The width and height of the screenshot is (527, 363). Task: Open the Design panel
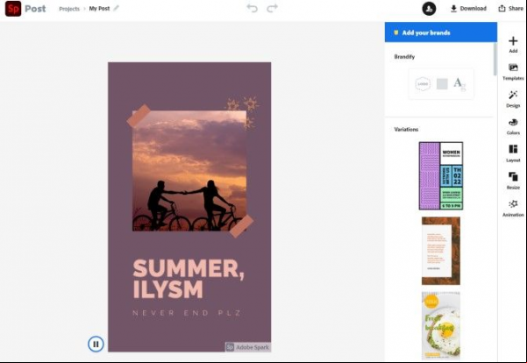[513, 99]
